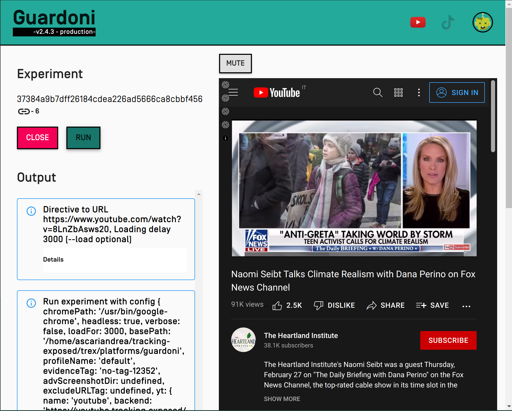Click the DISLIKE thumbs down button
Screen dimensions: 512x411
pos(334,305)
